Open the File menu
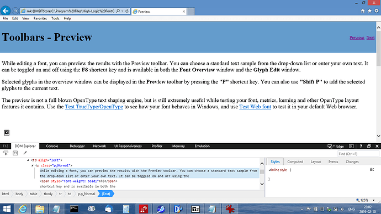381x214 pixels. 5,18
